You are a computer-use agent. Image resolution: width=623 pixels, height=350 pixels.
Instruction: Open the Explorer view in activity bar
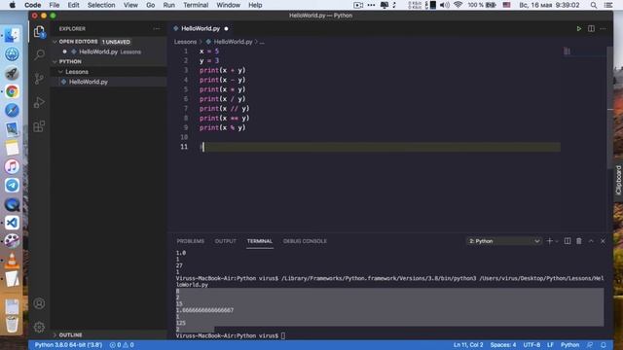click(x=39, y=32)
